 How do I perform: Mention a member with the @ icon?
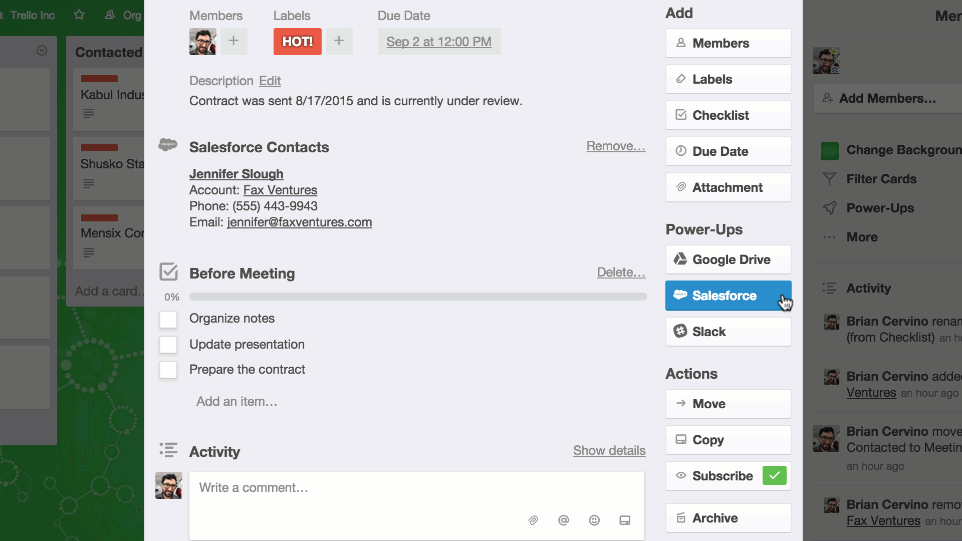click(x=564, y=520)
